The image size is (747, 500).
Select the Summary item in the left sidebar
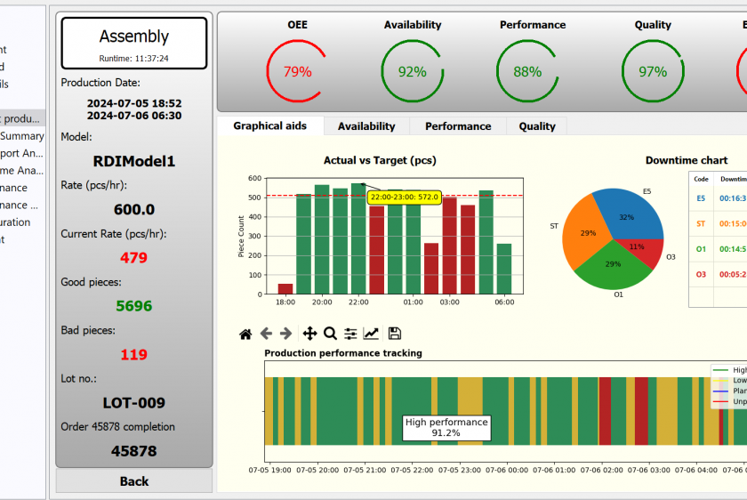[22, 136]
